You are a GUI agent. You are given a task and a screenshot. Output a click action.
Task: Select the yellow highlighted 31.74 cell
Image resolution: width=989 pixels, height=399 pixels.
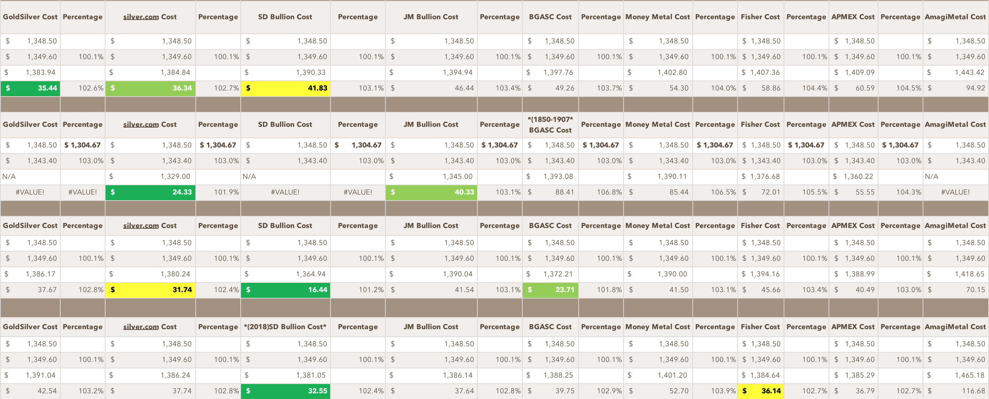tap(150, 290)
